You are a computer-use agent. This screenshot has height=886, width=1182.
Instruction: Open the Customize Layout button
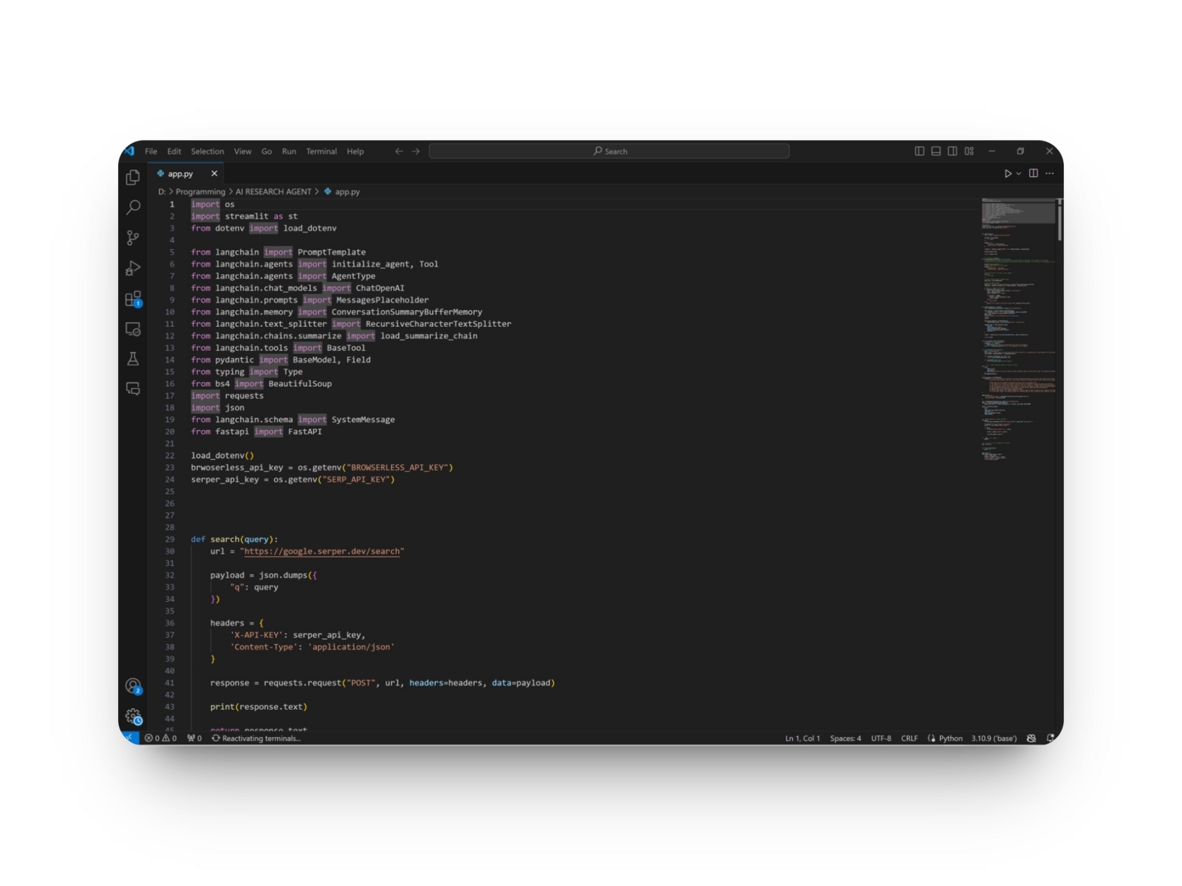point(969,151)
